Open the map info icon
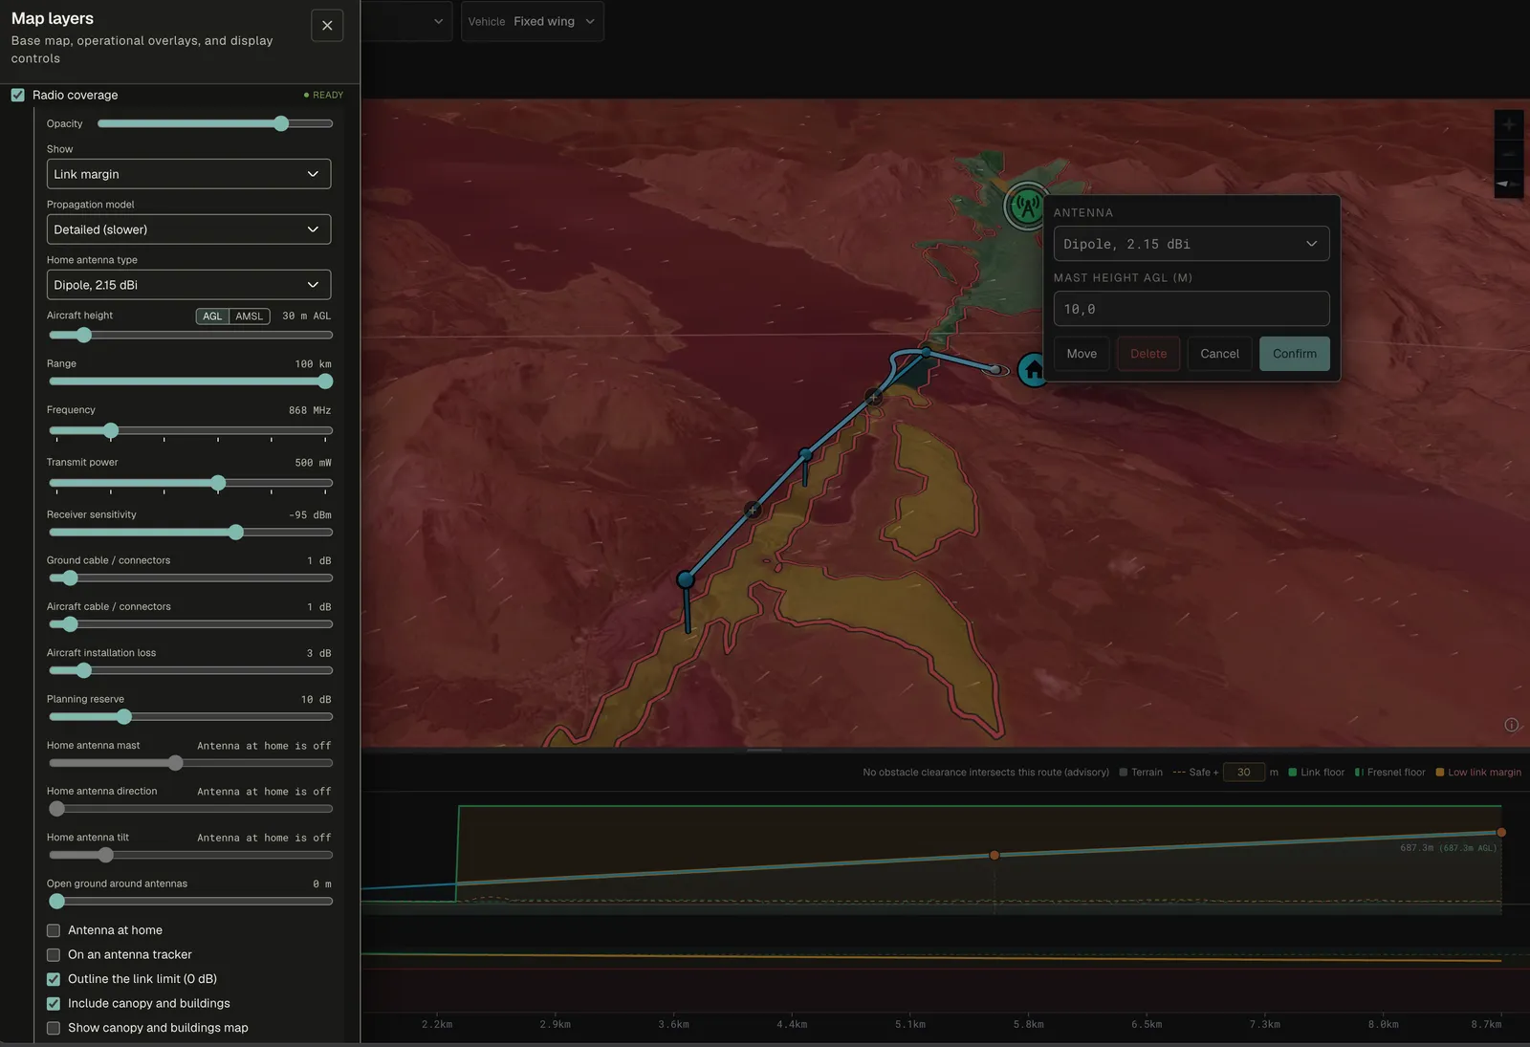1530x1047 pixels. pos(1511,725)
